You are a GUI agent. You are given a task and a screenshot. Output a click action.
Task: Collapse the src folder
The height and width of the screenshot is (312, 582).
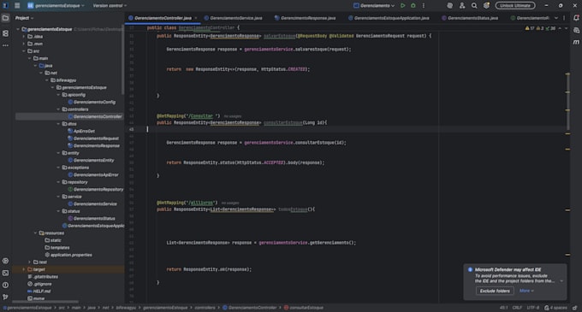click(24, 51)
